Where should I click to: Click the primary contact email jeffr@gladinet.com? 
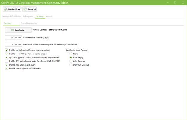click(x=58, y=30)
